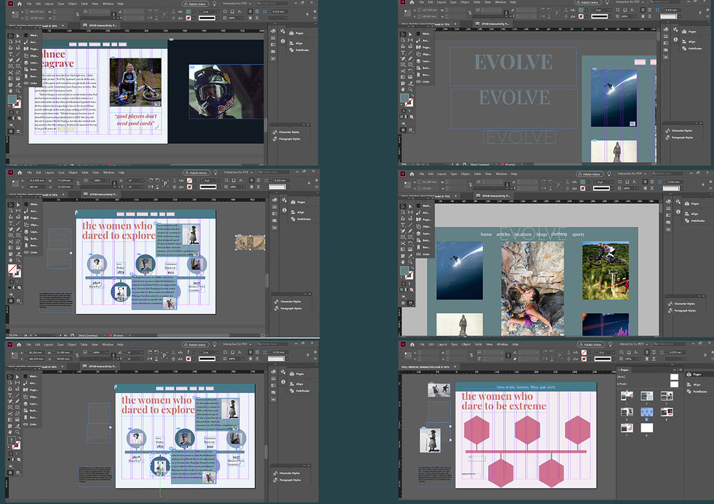Select the Direct Selection tool in the helmet photo window
This screenshot has width=714, height=504.
[x=18, y=36]
